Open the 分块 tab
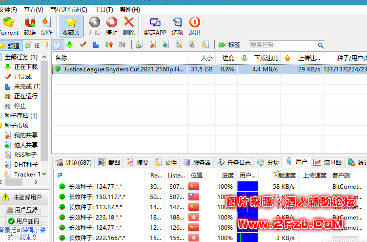 [x=268, y=162]
